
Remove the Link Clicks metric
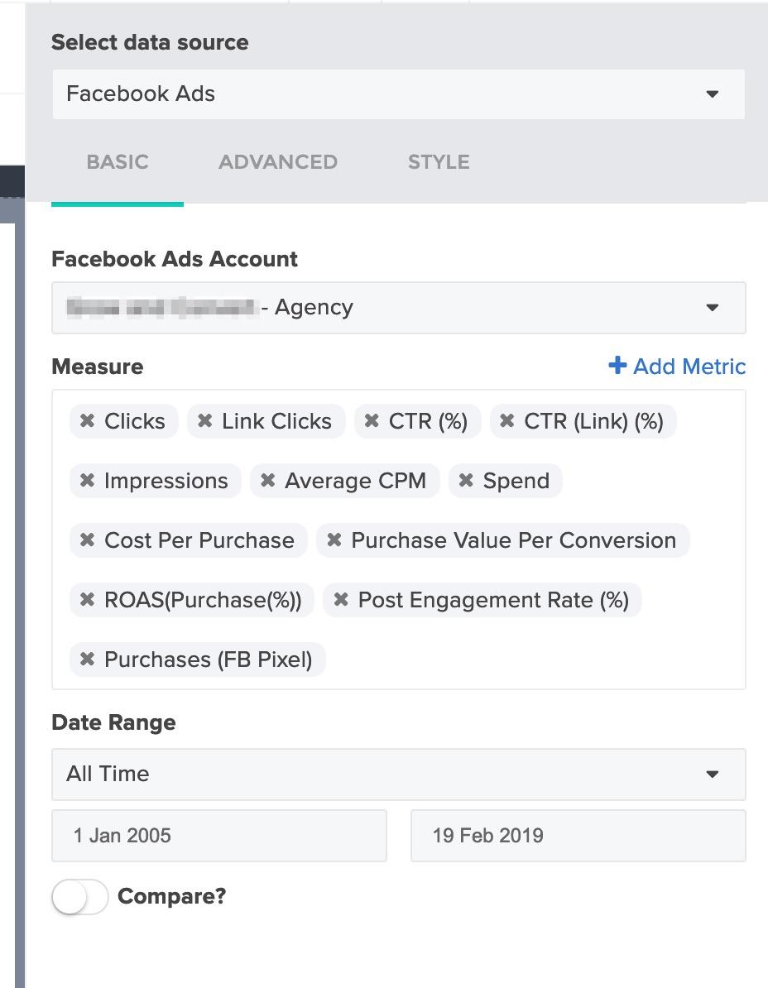(204, 421)
